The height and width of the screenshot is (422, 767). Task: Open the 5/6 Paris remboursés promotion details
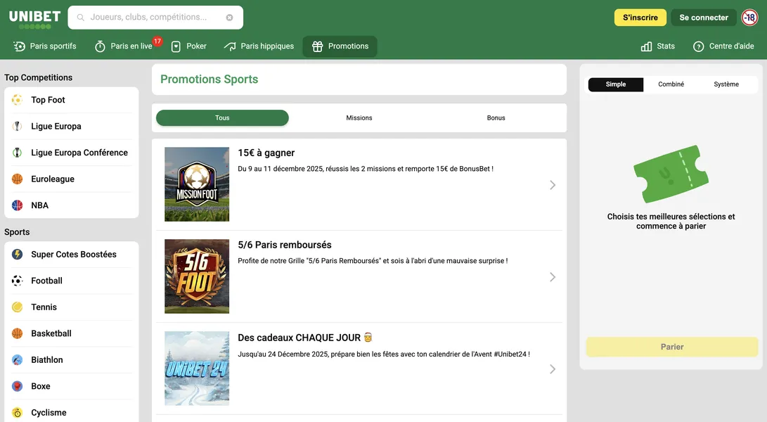click(553, 276)
